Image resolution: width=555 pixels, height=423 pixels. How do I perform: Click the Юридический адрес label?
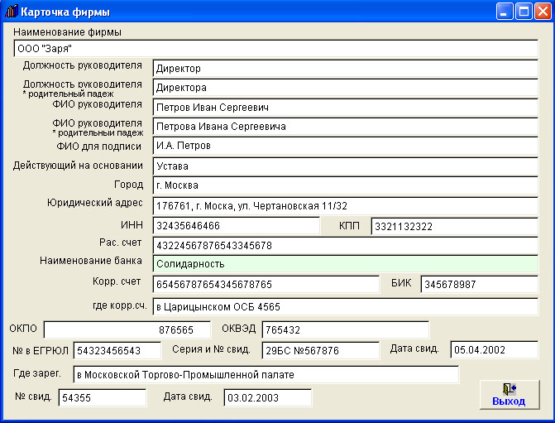coord(95,203)
